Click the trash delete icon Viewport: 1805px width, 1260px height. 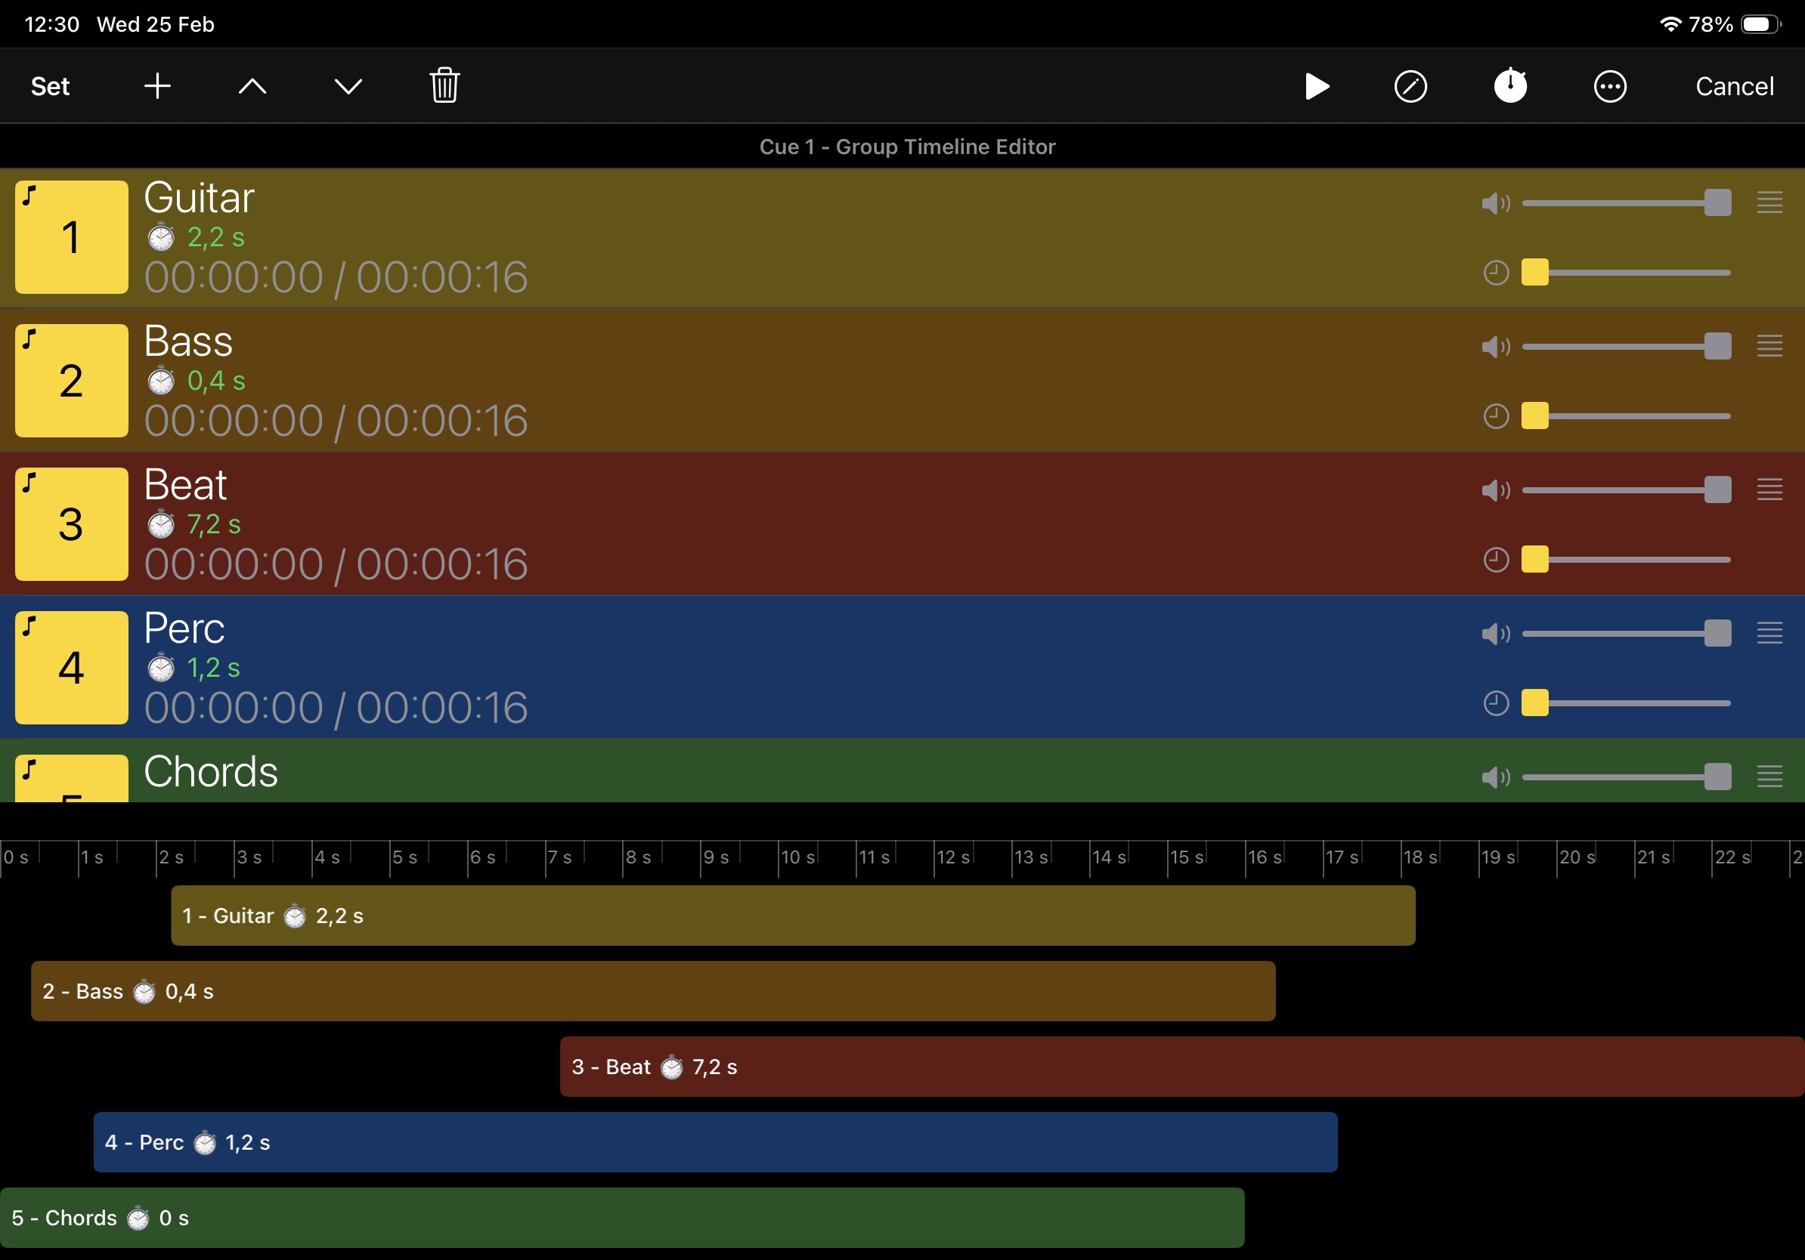click(444, 85)
